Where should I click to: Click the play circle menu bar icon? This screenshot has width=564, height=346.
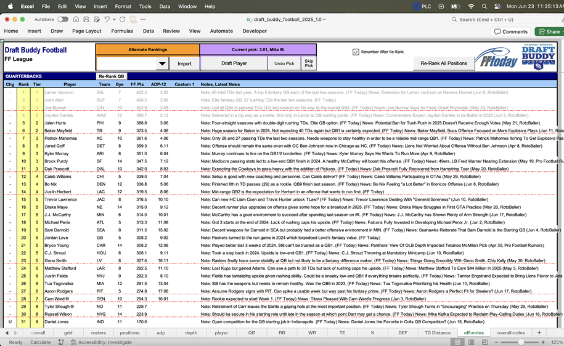pos(441,7)
